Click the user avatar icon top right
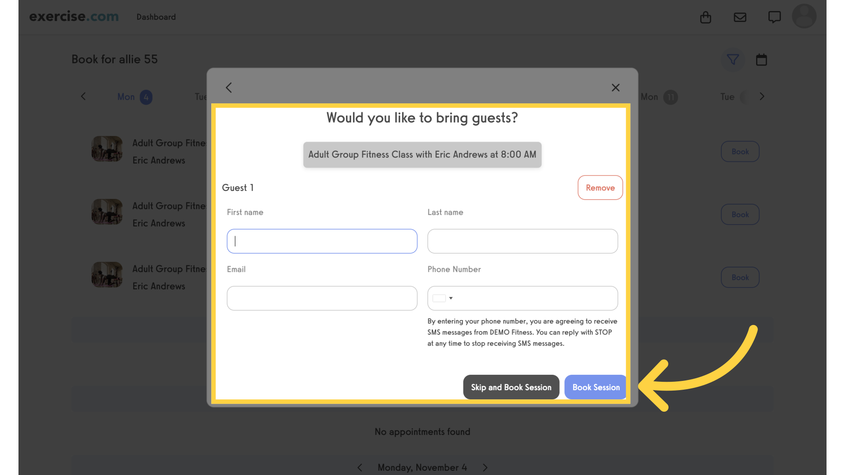Image resolution: width=845 pixels, height=475 pixels. pyautogui.click(x=804, y=16)
